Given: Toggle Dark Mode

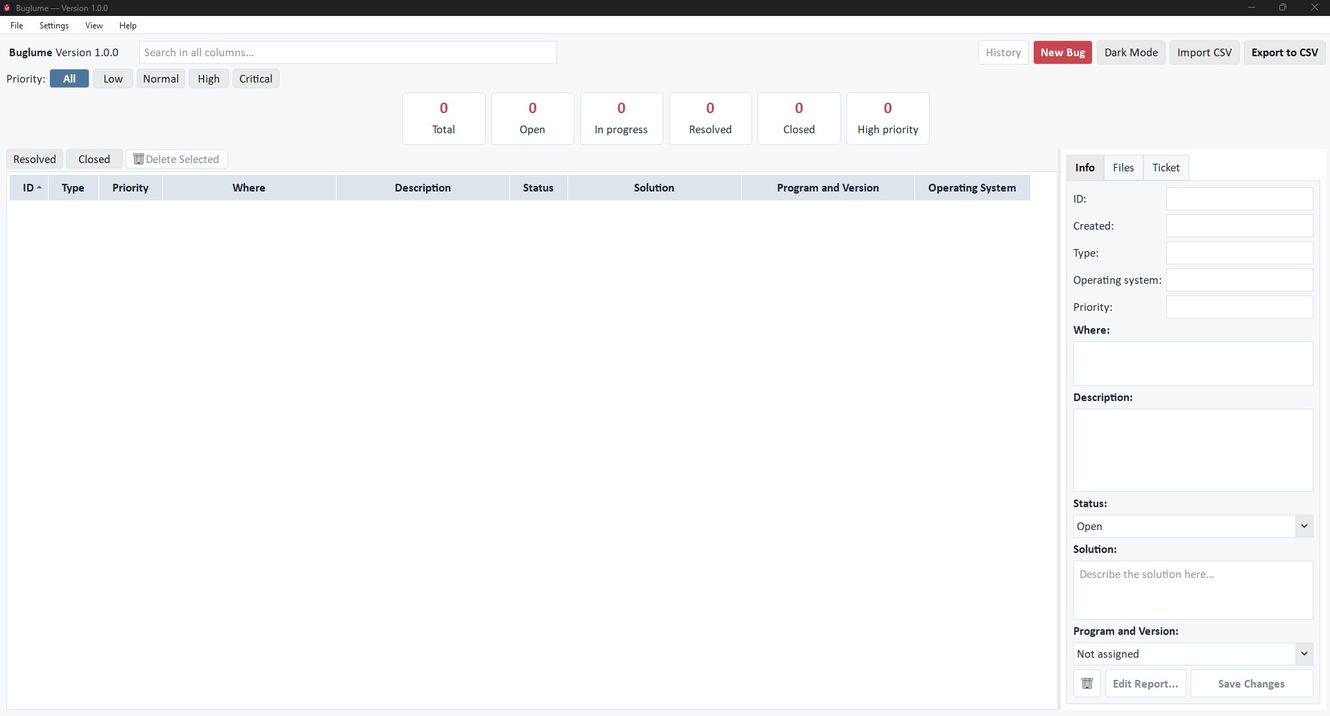Looking at the screenshot, I should point(1131,53).
